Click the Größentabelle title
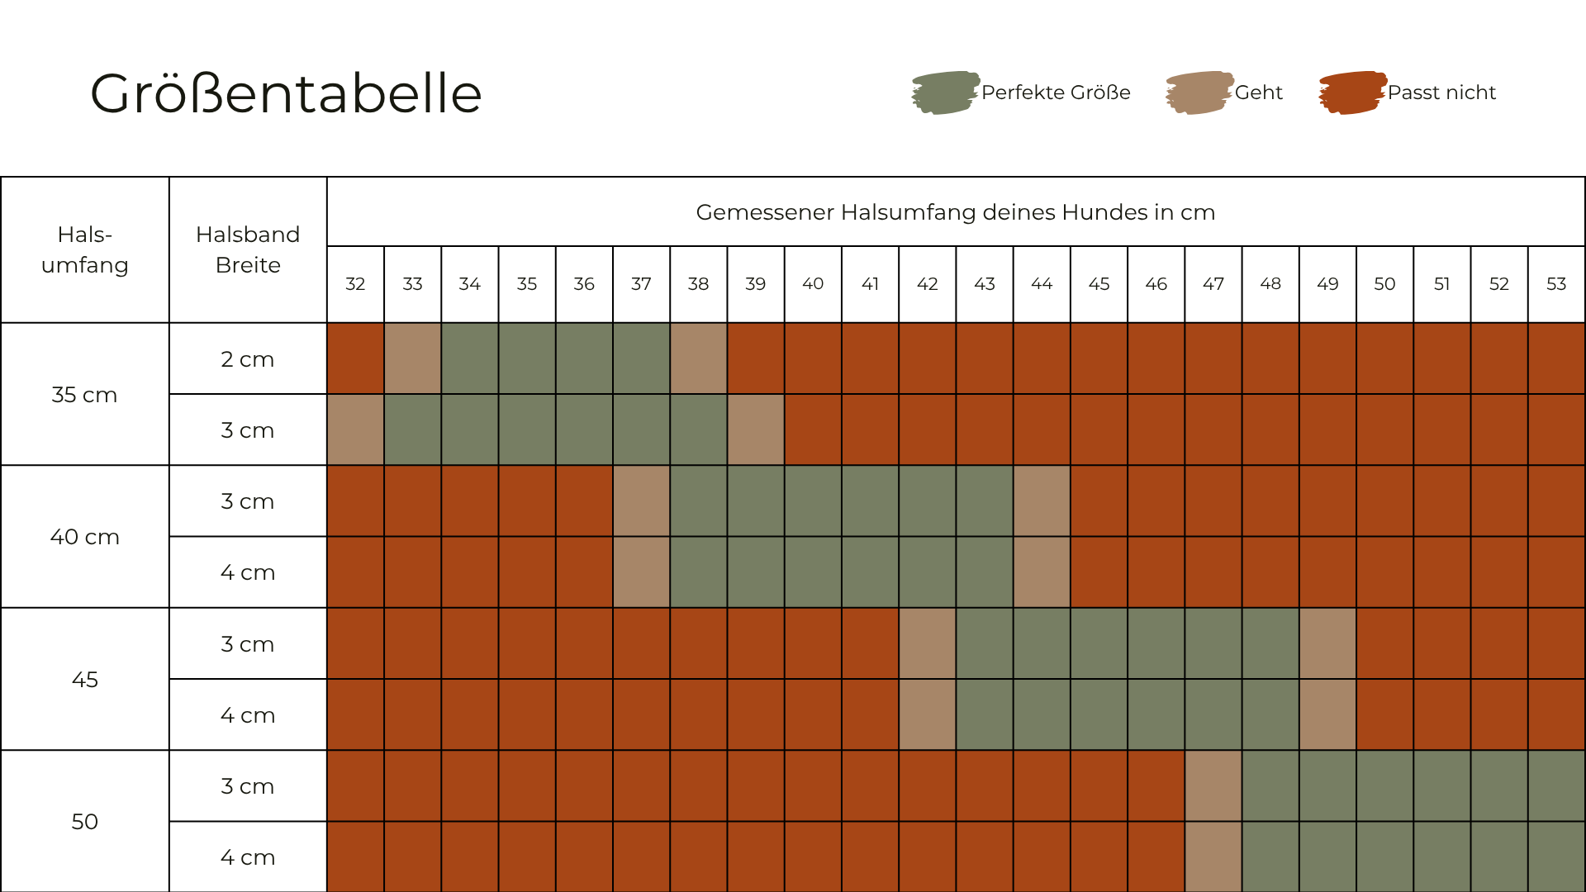Viewport: 1586px width, 892px height. point(286,93)
